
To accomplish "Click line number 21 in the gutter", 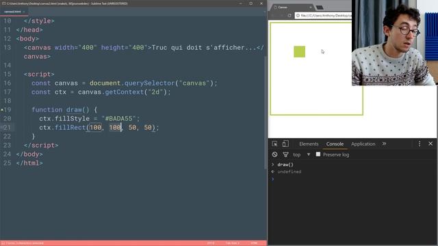I will click(x=8, y=128).
